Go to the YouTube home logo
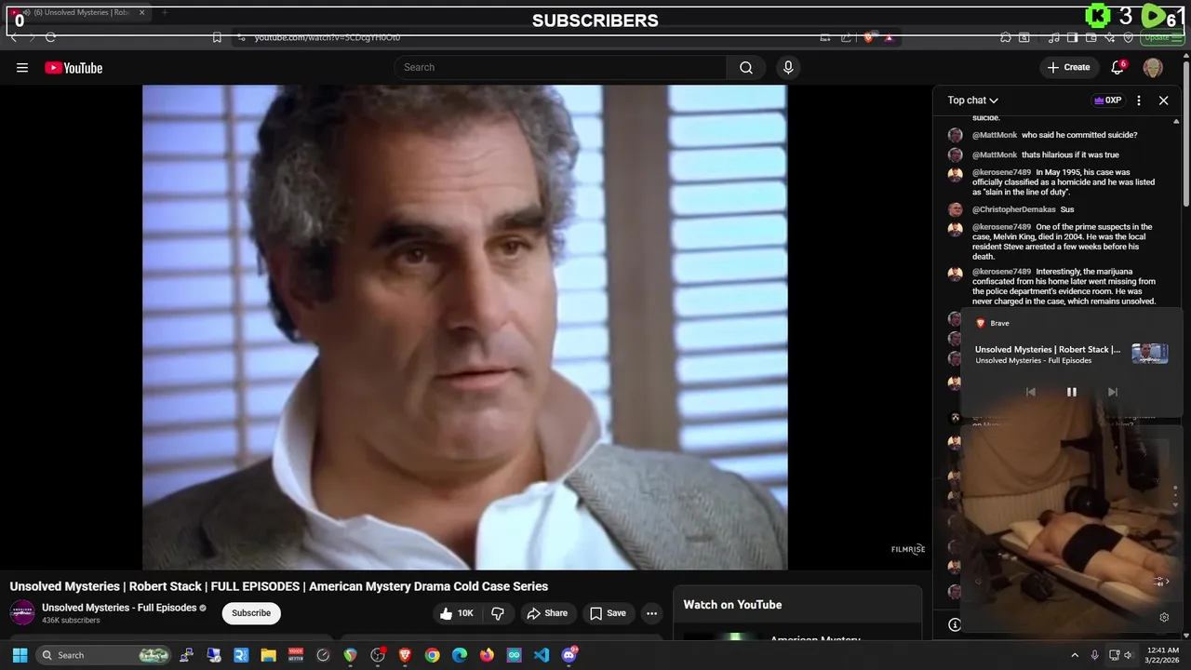This screenshot has width=1191, height=670. (x=74, y=67)
